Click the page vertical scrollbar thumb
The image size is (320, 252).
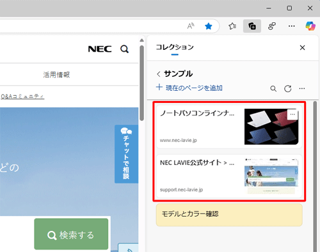click(x=141, y=83)
